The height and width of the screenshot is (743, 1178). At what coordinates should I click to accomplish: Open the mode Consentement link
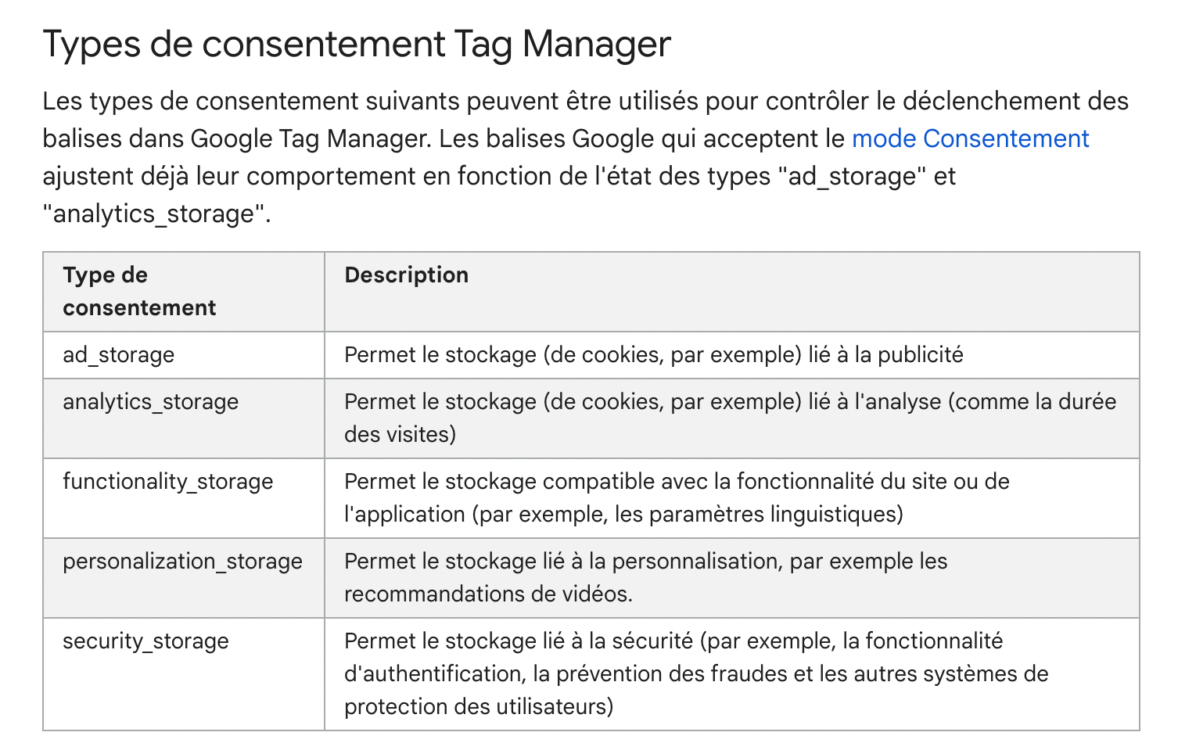pos(970,138)
